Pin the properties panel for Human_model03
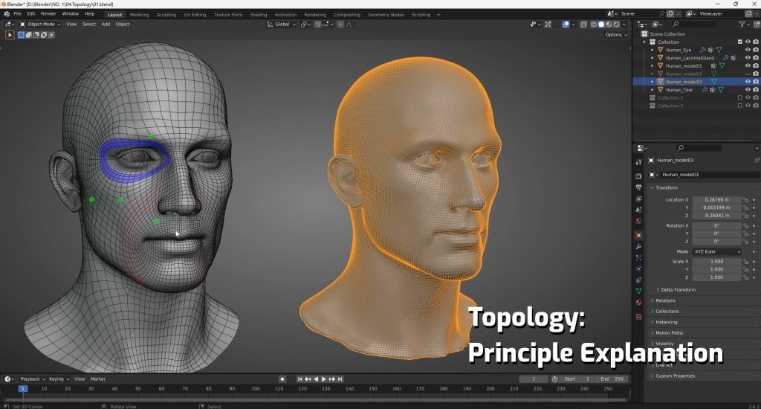This screenshot has height=409, width=761. pos(756,160)
